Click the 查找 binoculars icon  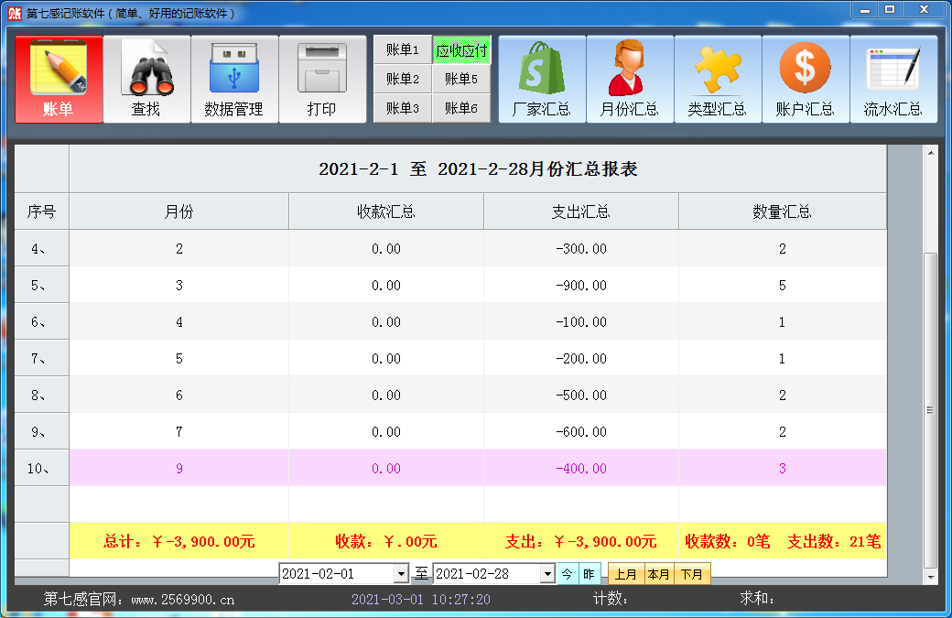(146, 79)
